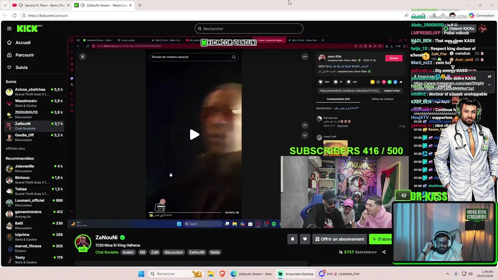Open Balti recommended channel
Screen dimensions: 498x280
[34, 226]
